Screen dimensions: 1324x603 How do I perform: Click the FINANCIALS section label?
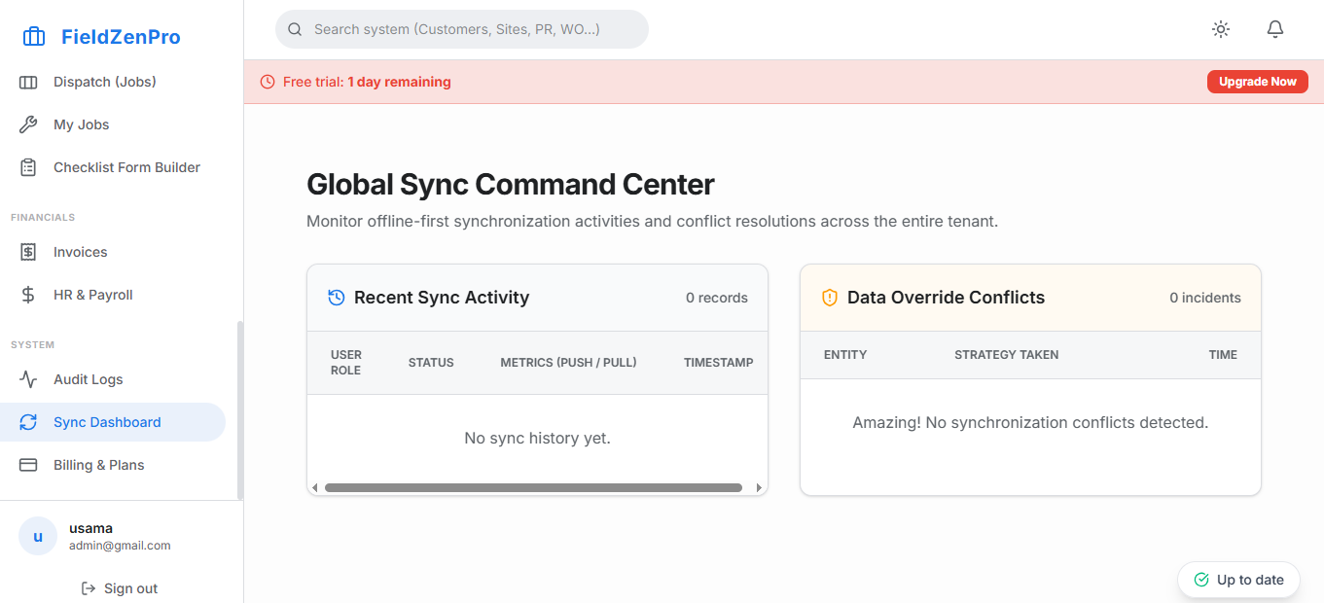(x=43, y=217)
